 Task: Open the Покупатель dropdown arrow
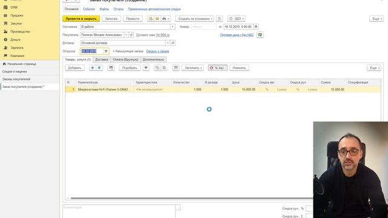pos(126,35)
